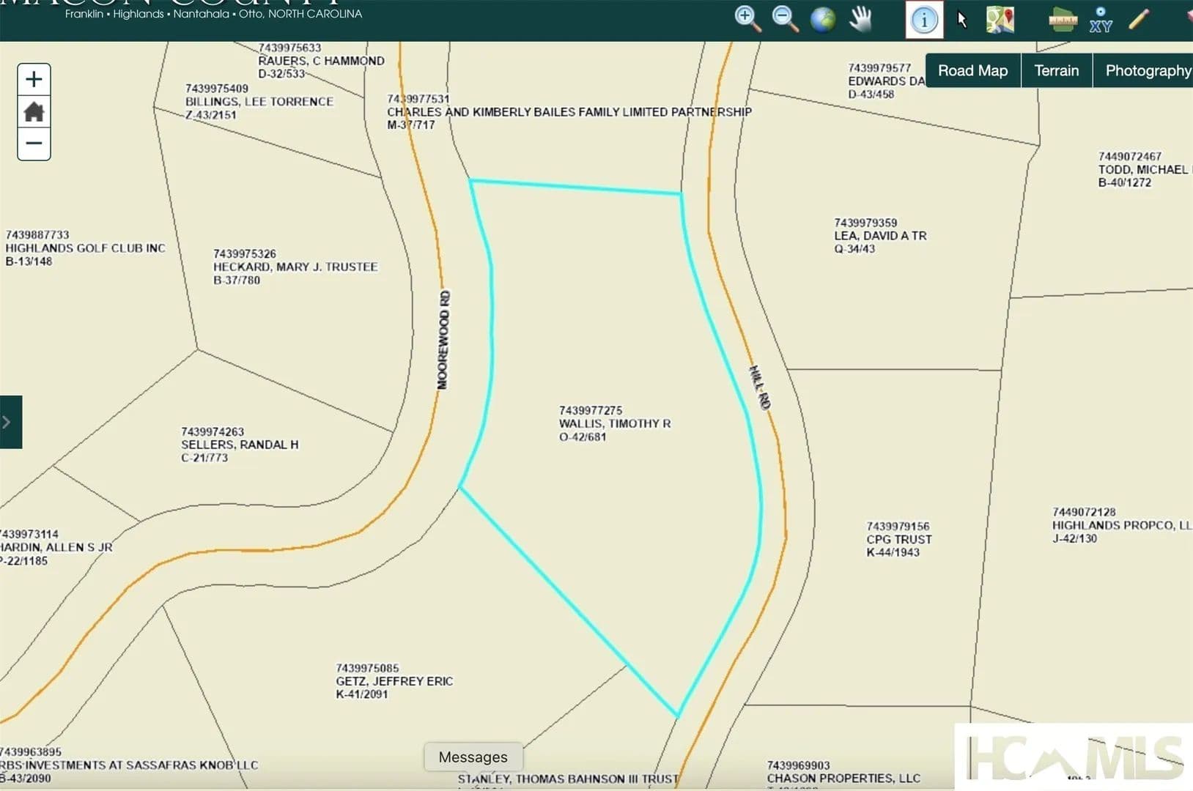The width and height of the screenshot is (1193, 791).
Task: Zoom out with the minus button
Action: point(34,144)
